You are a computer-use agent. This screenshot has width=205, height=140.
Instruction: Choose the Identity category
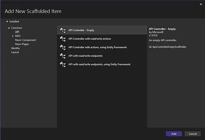tap(15, 48)
